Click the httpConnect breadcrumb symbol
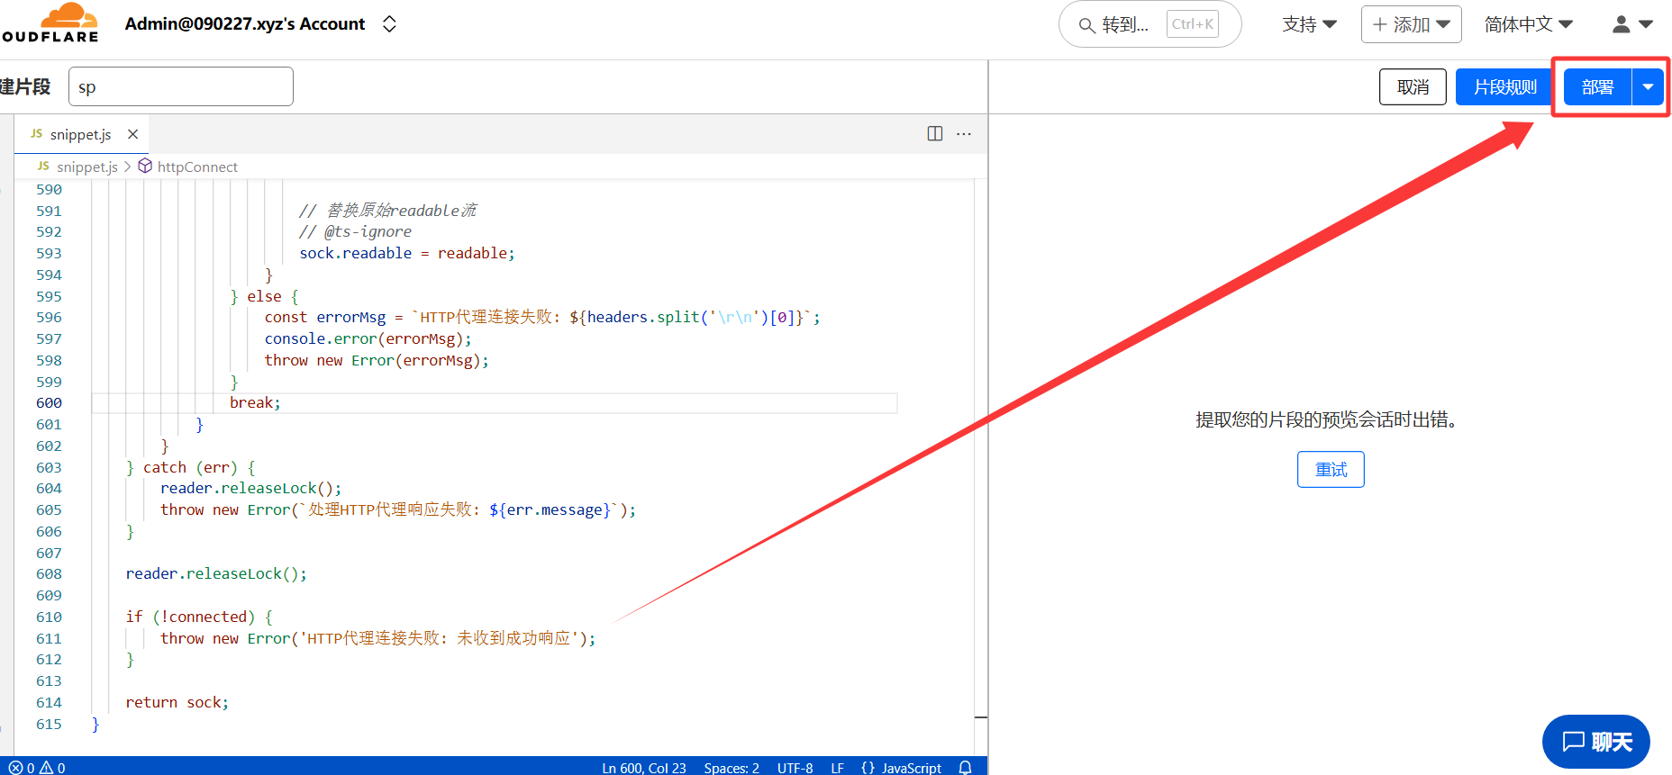1672x775 pixels. click(196, 167)
